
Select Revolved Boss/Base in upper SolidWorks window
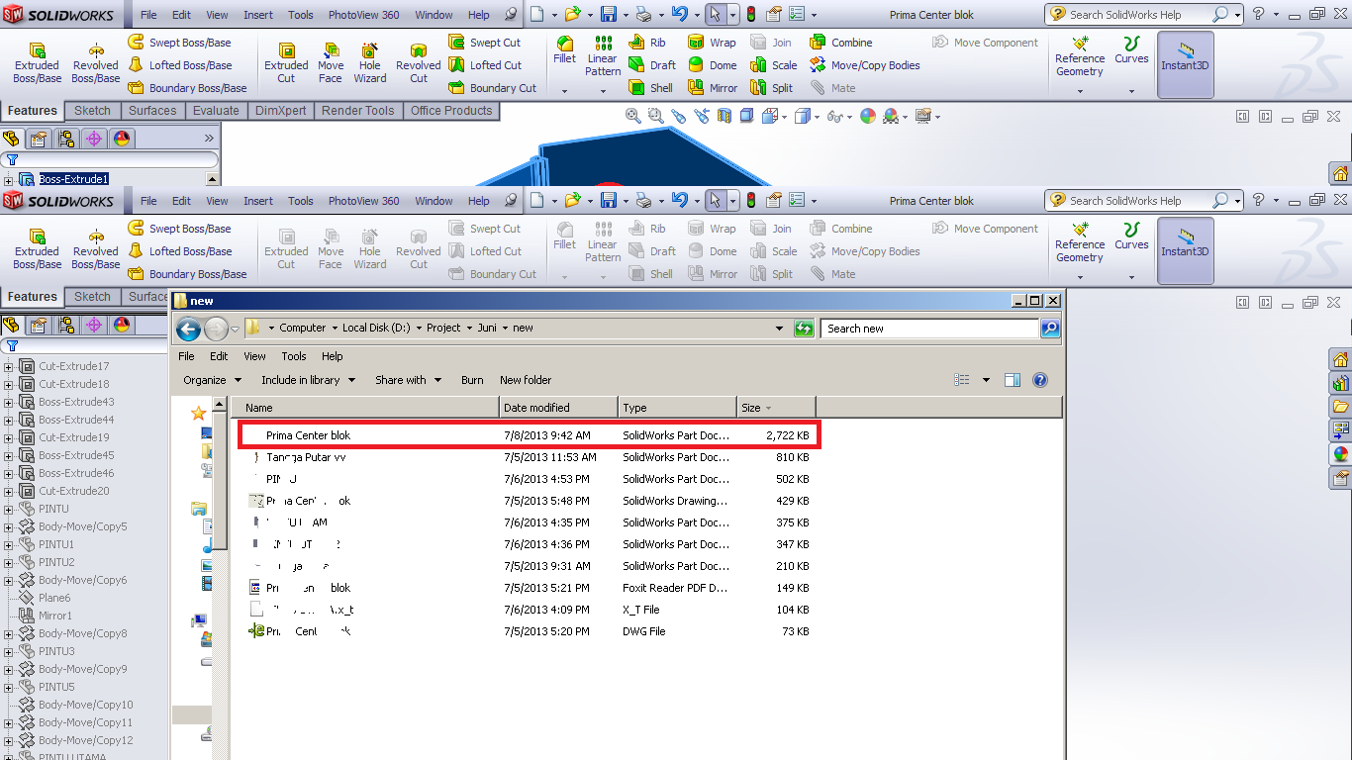96,63
